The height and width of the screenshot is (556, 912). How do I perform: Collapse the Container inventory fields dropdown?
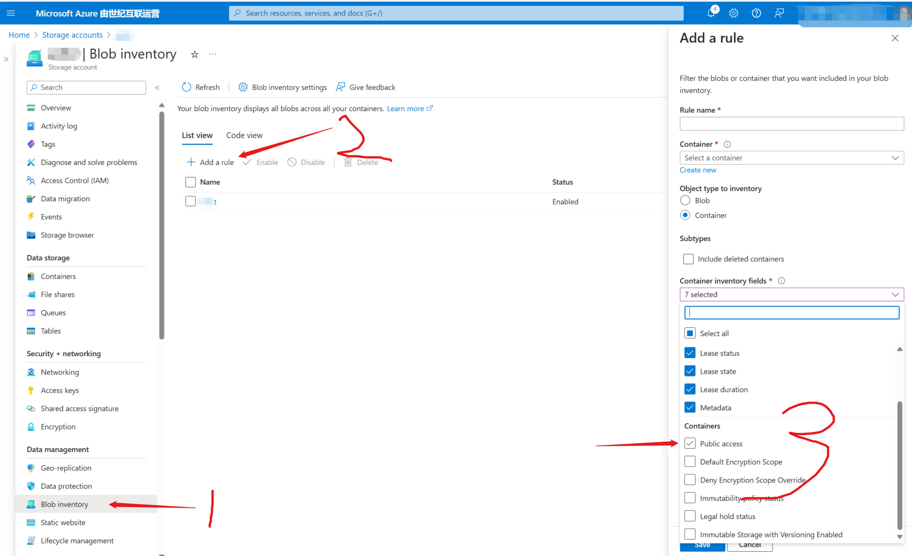pyautogui.click(x=791, y=295)
